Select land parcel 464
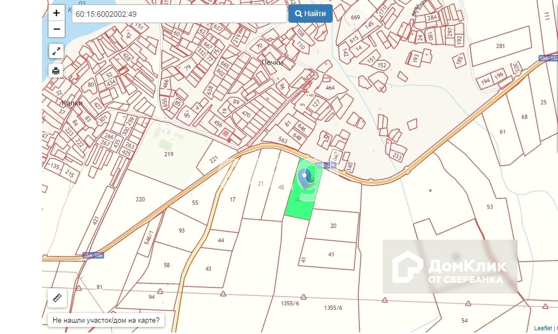558x334 pixels. pos(330,87)
